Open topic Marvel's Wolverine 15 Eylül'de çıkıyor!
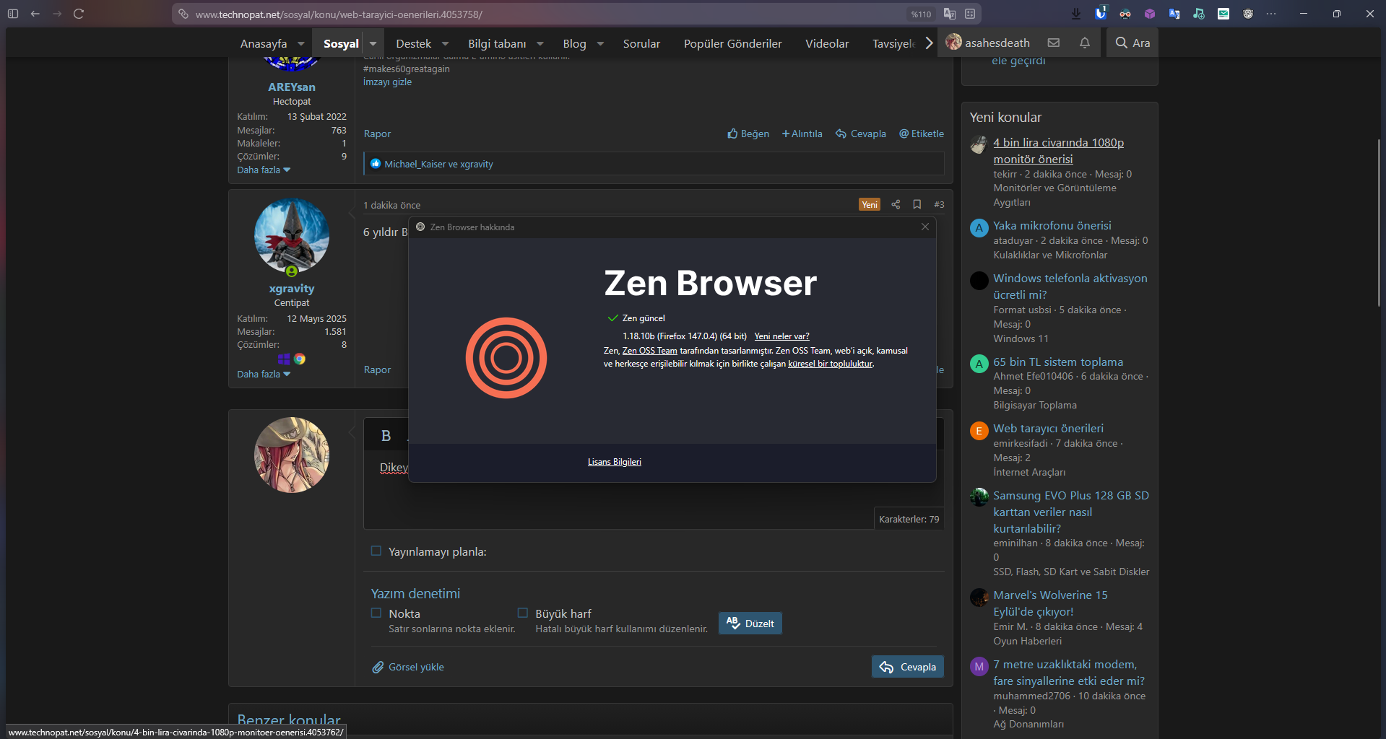 [x=1050, y=603]
